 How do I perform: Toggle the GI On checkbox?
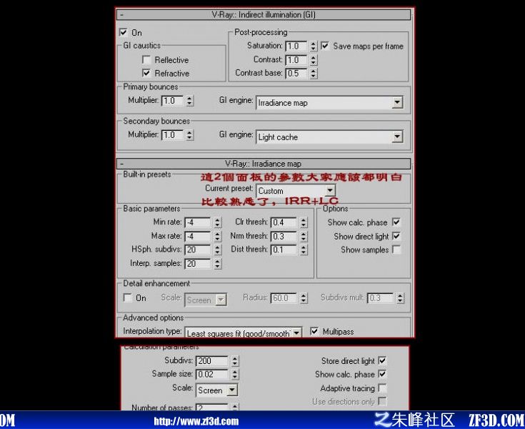point(123,32)
